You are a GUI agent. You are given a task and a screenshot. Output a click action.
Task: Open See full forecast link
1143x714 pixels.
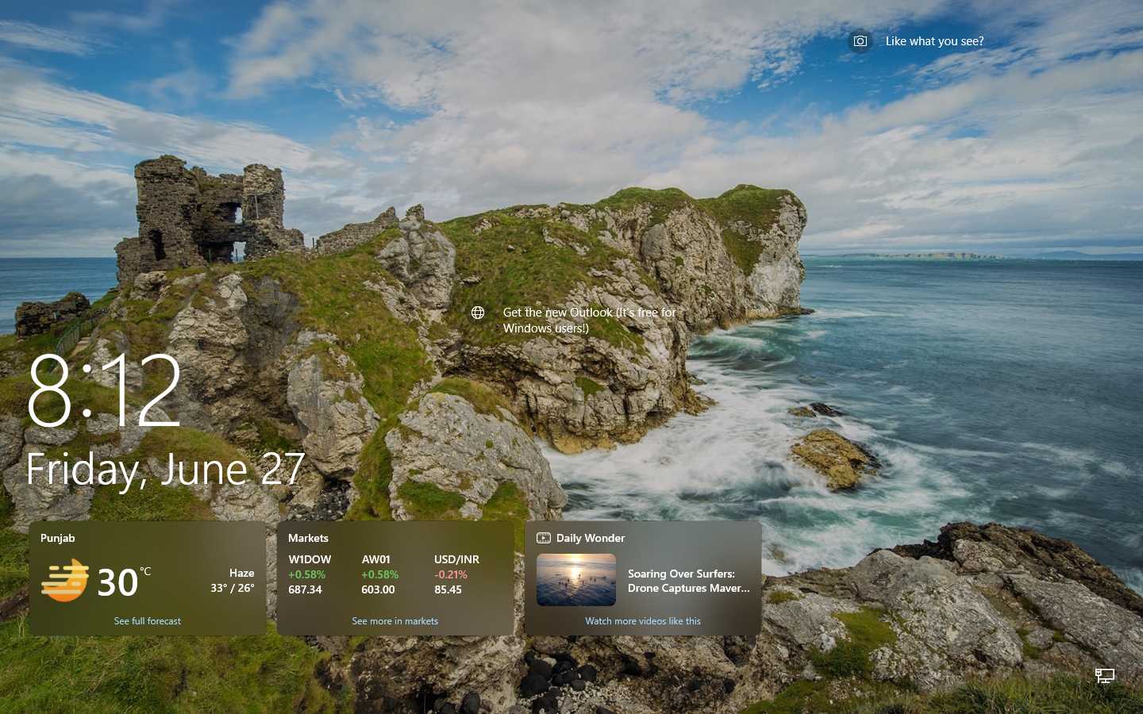pyautogui.click(x=147, y=621)
